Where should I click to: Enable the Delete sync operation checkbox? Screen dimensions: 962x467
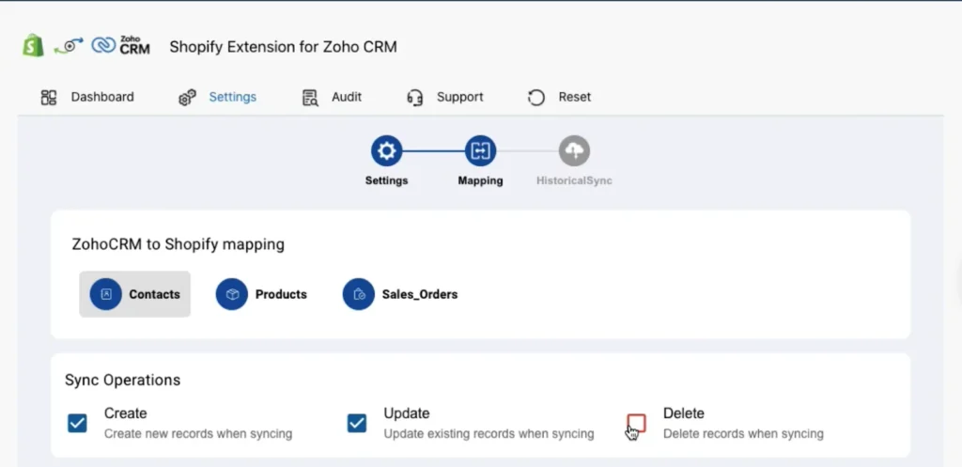point(636,423)
